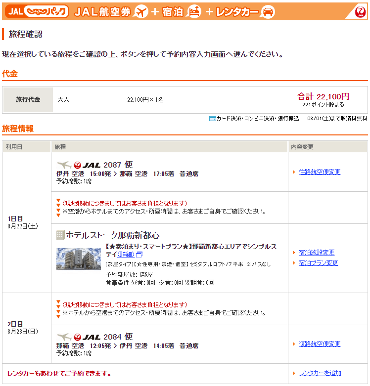The height and width of the screenshot is (386, 370).
Task: Click ホテルから空港までのアクセス notice
Action: (164, 313)
